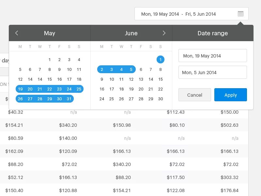Edit the start date input field
Viewport: 261px width, 196px height.
212,56
